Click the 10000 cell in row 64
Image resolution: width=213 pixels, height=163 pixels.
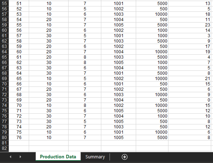click(x=152, y=52)
